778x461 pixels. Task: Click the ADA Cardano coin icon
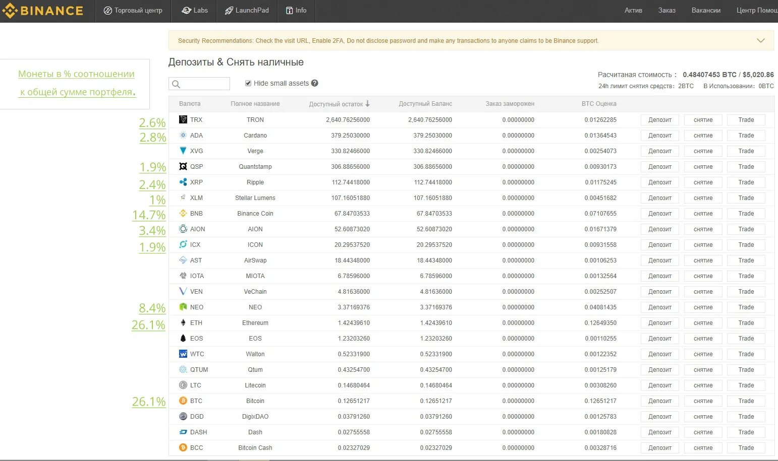click(x=183, y=136)
